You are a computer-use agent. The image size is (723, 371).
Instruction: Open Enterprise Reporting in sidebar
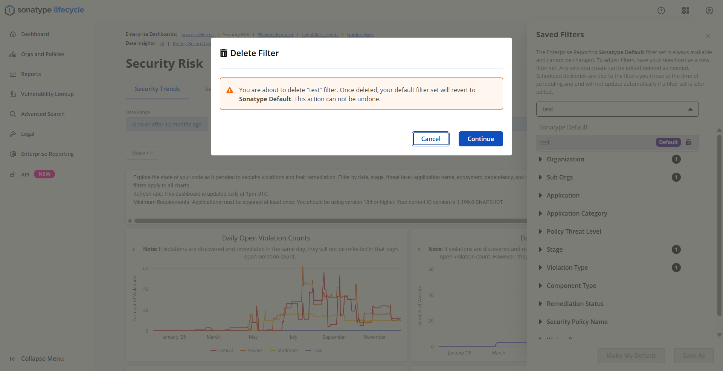(47, 154)
